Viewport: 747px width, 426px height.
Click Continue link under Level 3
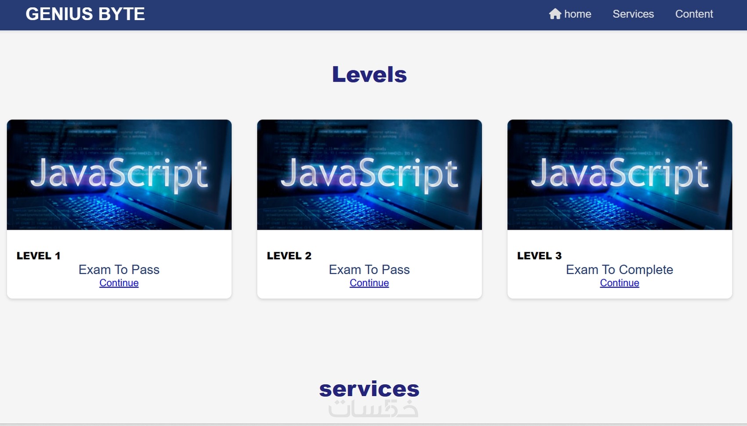pyautogui.click(x=620, y=283)
